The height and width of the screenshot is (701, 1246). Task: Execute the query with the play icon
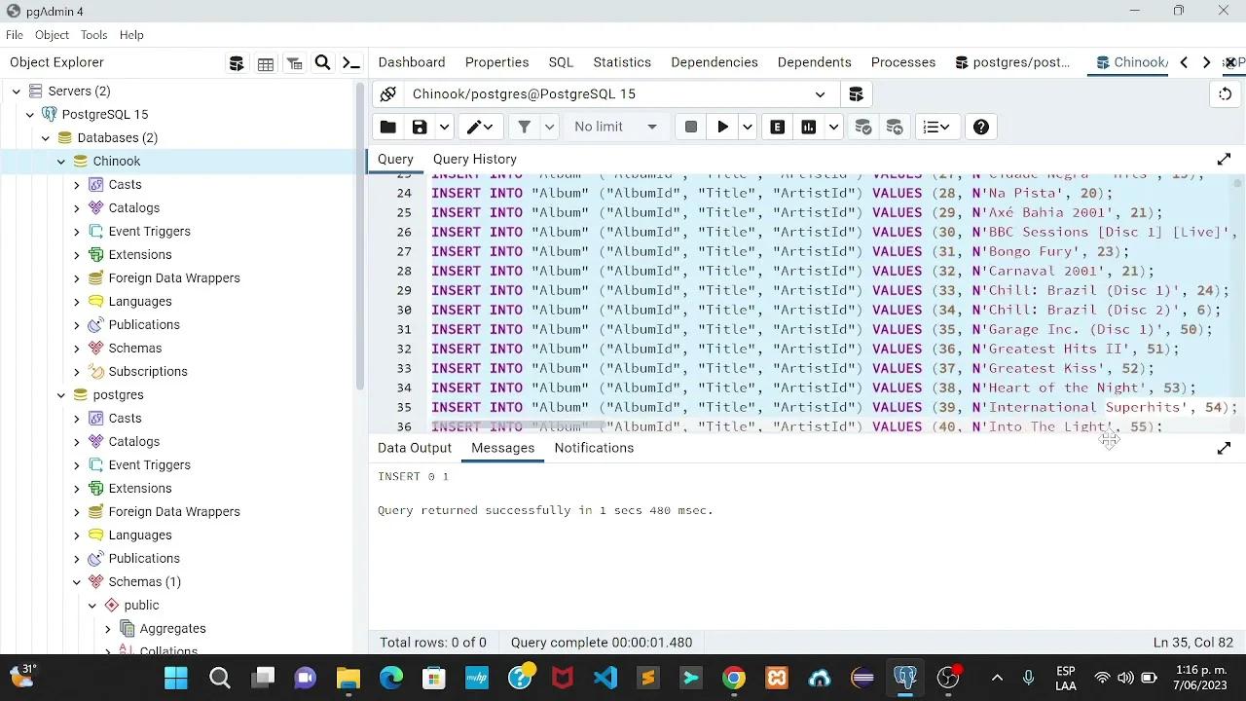click(722, 127)
